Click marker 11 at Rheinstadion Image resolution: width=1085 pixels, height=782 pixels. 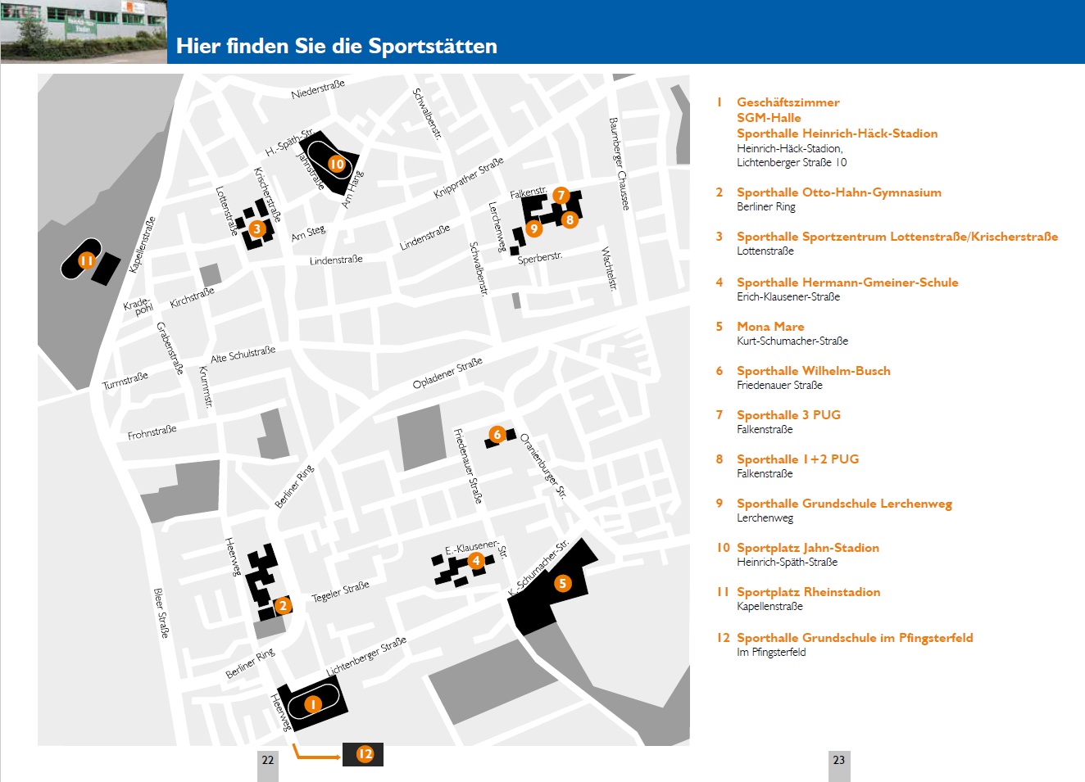[87, 260]
